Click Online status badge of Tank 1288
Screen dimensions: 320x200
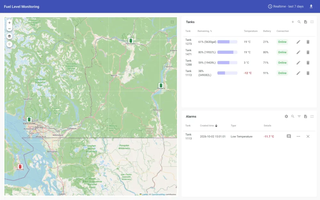(x=282, y=63)
